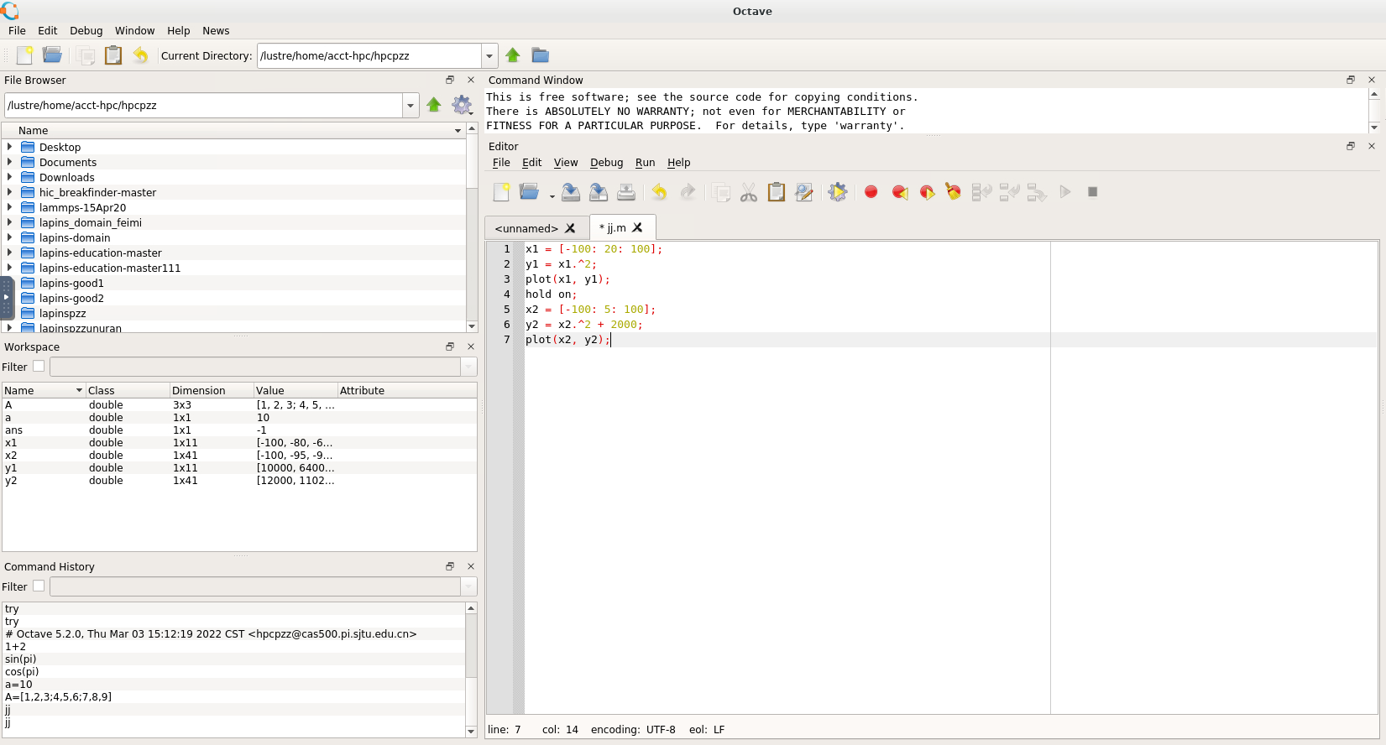Screen dimensions: 1386x745
Task: Open the Window menu
Action: 134,30
